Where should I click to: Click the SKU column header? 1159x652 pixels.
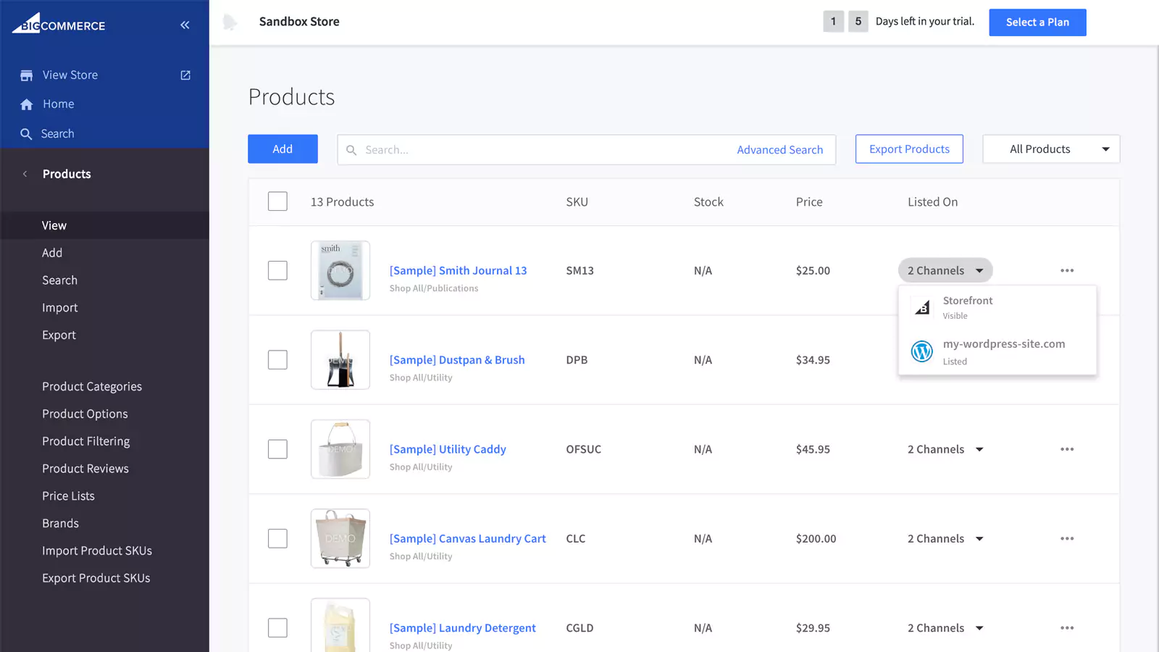pos(577,202)
